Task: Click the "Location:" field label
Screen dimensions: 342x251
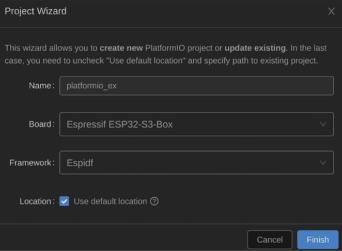Action: click(37, 201)
